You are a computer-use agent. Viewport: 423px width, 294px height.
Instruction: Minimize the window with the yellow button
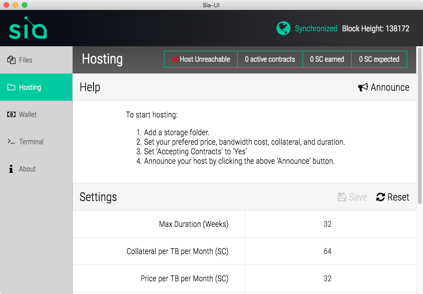tap(15, 5)
